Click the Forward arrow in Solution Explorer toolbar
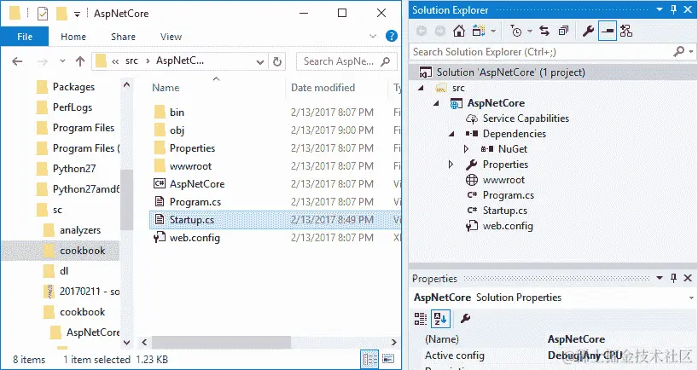This screenshot has height=370, width=698. tap(439, 31)
